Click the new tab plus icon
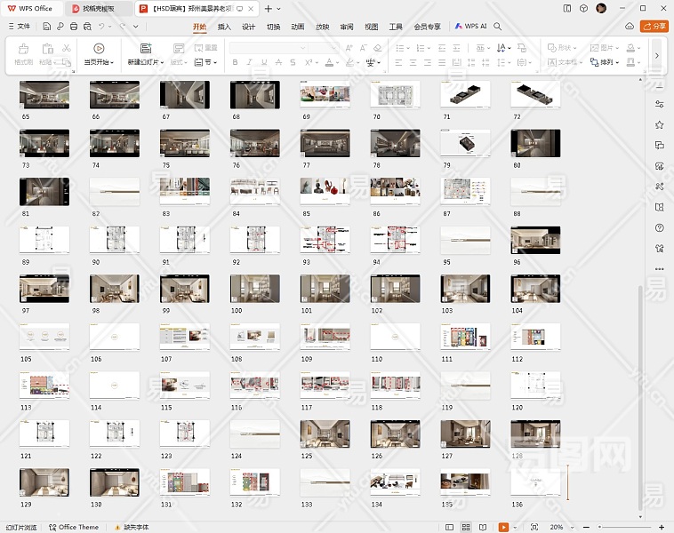The height and width of the screenshot is (533, 674). tap(269, 8)
